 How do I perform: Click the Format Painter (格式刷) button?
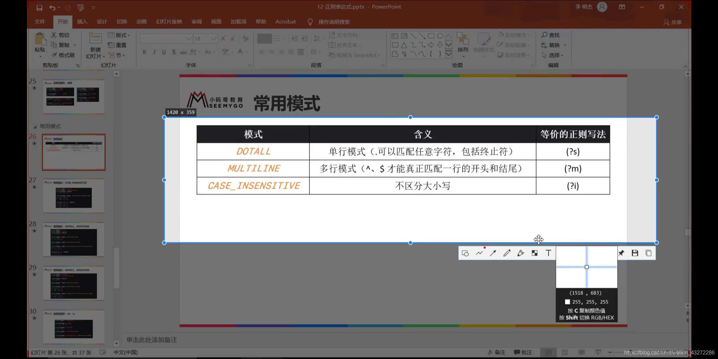[x=62, y=55]
